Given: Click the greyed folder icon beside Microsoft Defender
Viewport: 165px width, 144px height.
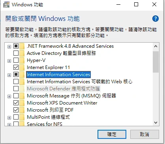Looking at the screenshot, I should click(x=22, y=89).
